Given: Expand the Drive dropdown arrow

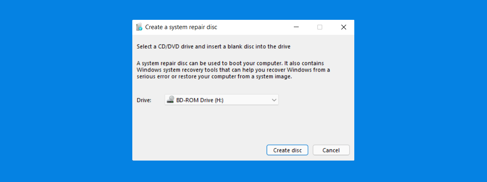Looking at the screenshot, I should [x=274, y=100].
